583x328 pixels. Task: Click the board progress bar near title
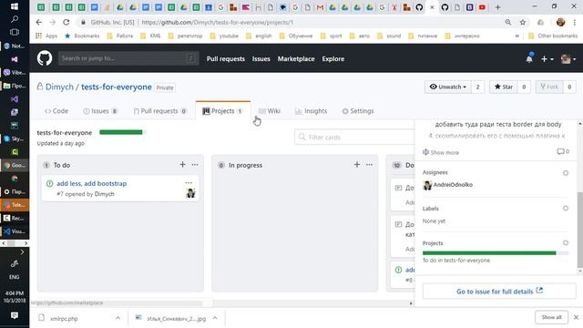pyautogui.click(x=122, y=132)
